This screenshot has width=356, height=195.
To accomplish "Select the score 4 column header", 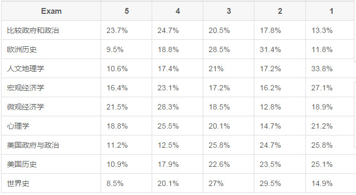I will [x=178, y=11].
